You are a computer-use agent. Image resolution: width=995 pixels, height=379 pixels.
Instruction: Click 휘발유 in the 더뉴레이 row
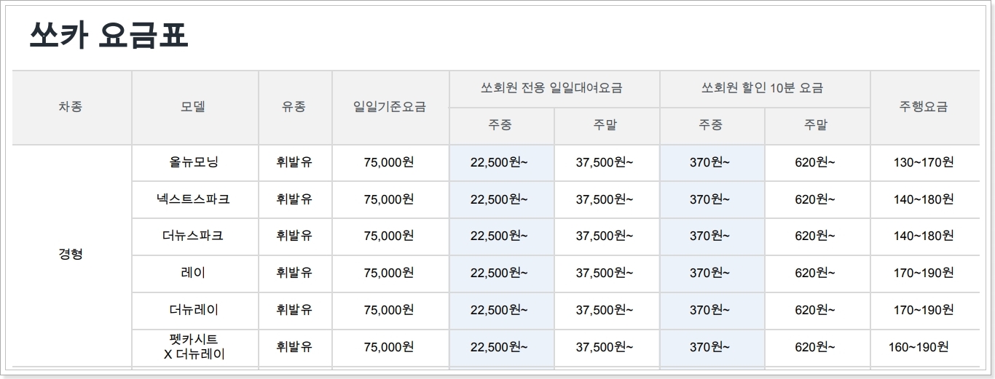[x=294, y=310]
